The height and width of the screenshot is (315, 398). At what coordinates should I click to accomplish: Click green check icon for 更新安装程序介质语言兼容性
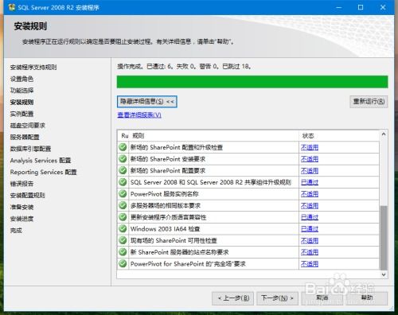tap(123, 217)
